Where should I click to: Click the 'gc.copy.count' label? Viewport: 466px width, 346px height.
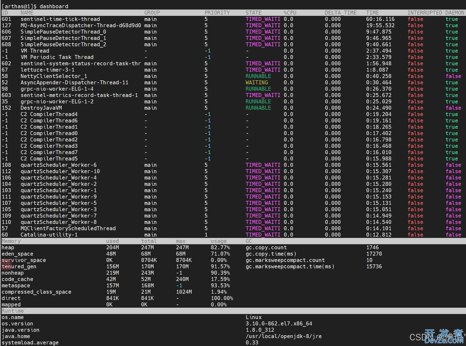(266, 247)
